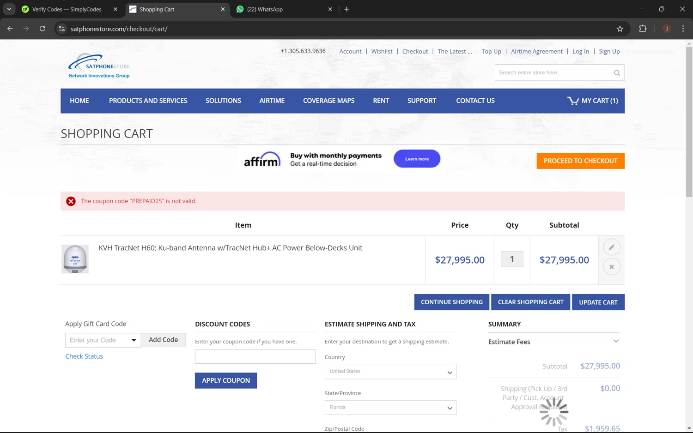Click the search magnifier icon
The image size is (693, 433).
(617, 73)
